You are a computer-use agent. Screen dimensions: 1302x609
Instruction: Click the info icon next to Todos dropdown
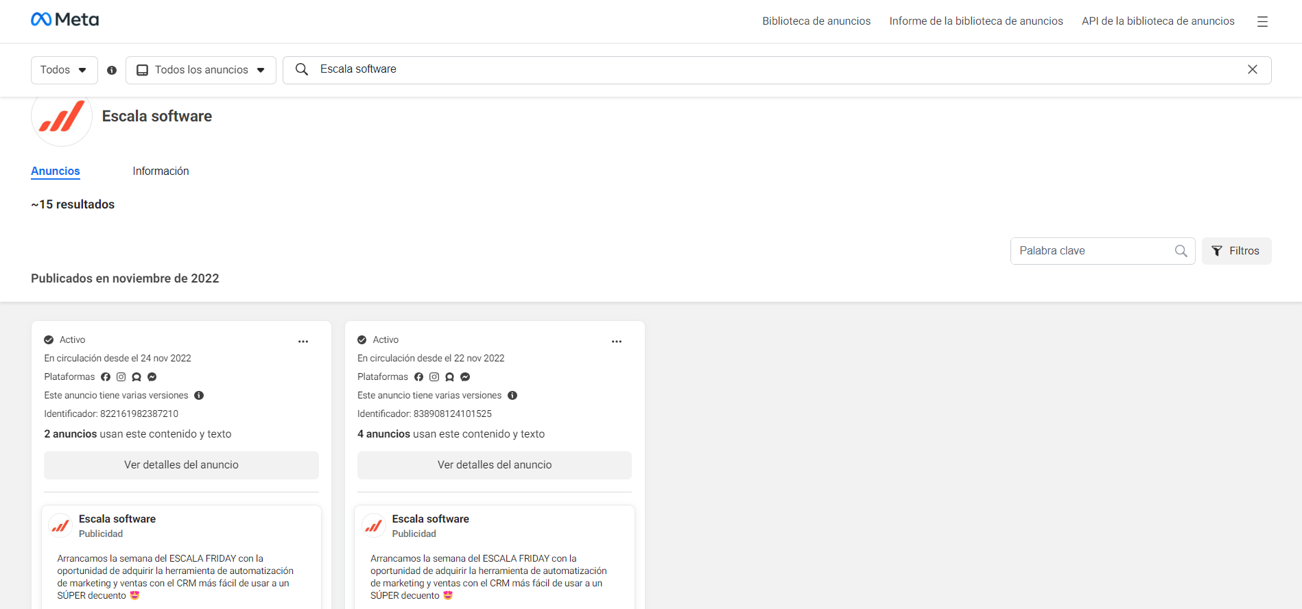[x=112, y=70]
